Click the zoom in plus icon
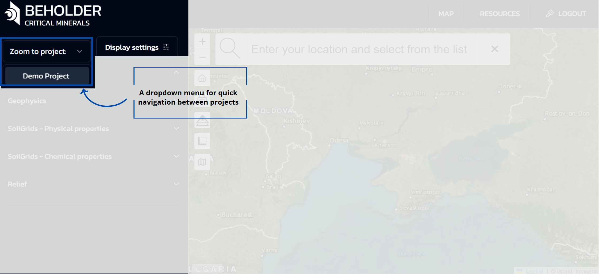This screenshot has height=274, width=599. tap(202, 41)
